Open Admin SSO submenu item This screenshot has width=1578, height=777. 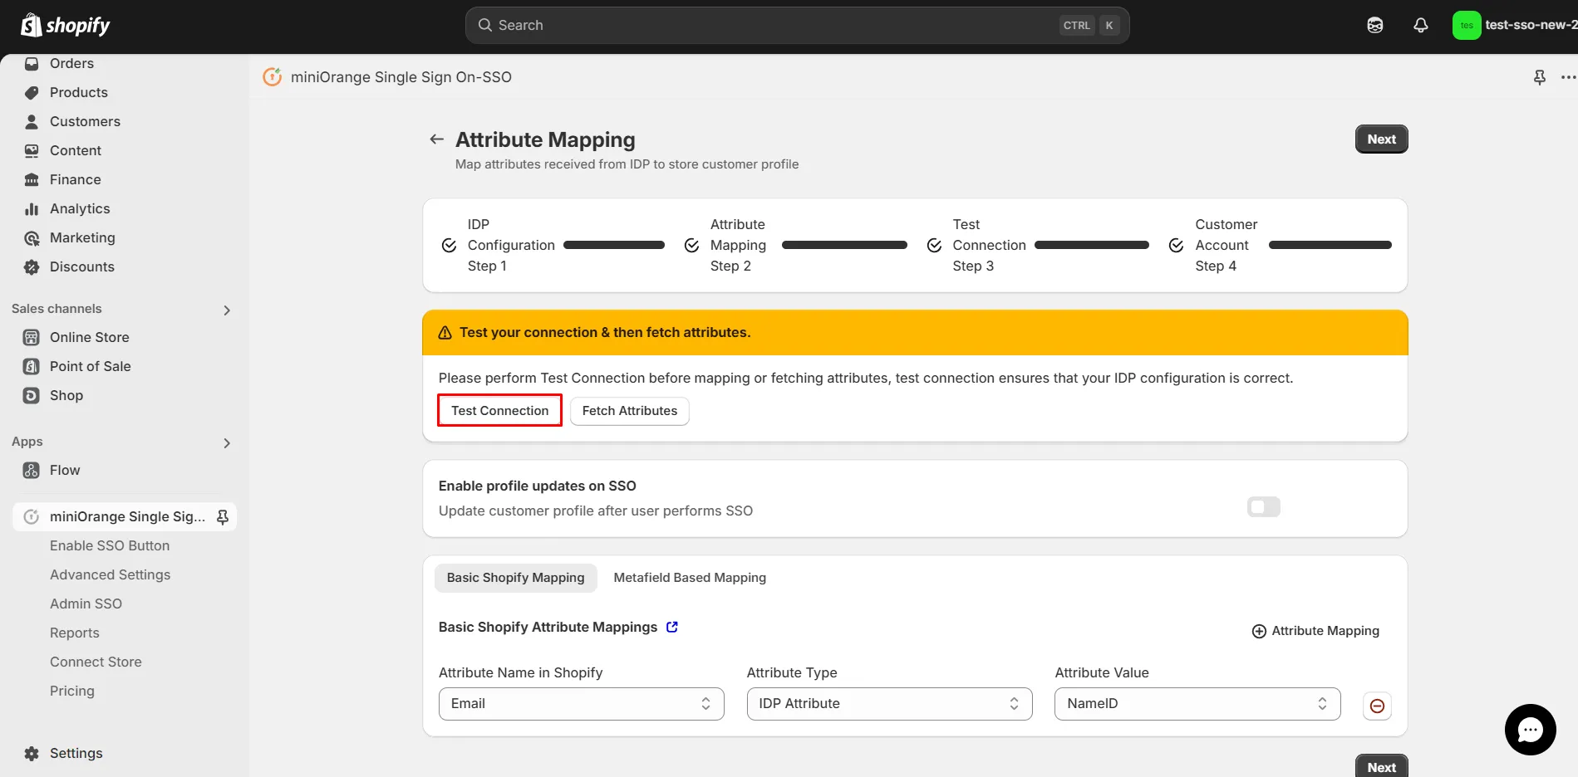click(86, 604)
